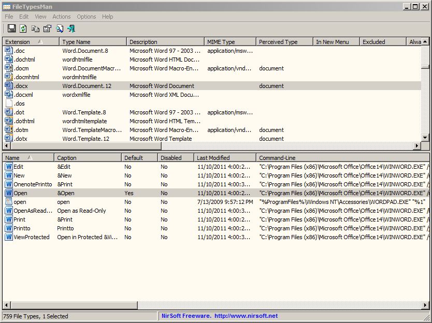Refresh the file types list via toolbar icon
This screenshot has height=323, width=432.
pyautogui.click(x=22, y=28)
